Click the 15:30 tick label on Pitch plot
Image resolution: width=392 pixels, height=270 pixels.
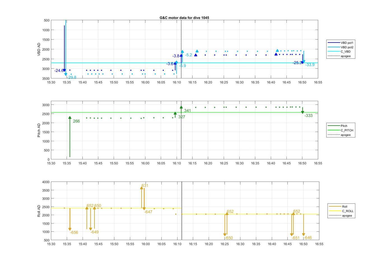[51, 163]
